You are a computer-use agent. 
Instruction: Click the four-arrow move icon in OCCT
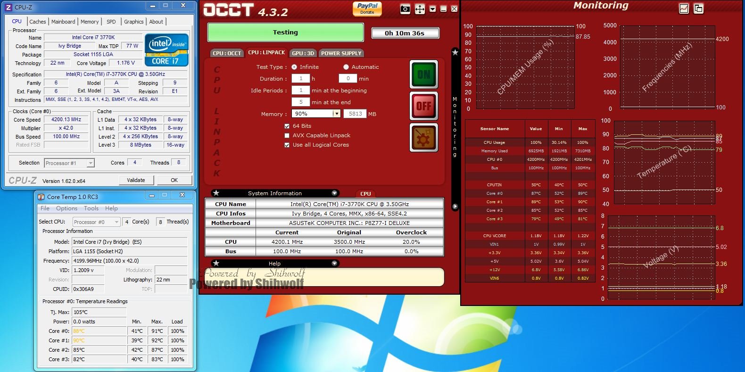(x=420, y=9)
